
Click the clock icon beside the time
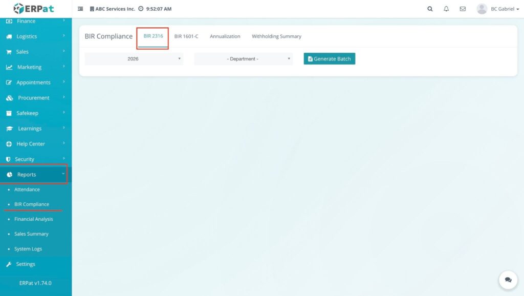[x=141, y=9]
